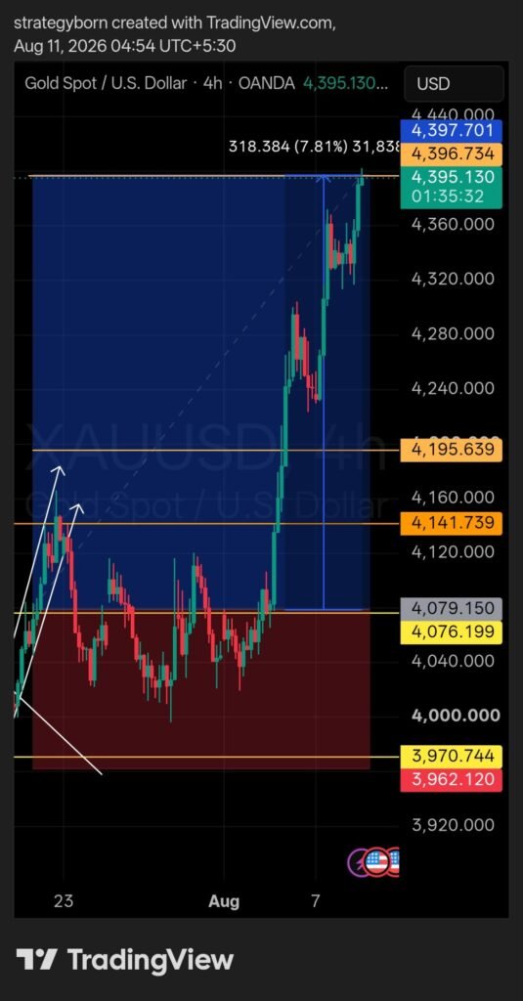Click the US flag economic event icon

click(376, 863)
